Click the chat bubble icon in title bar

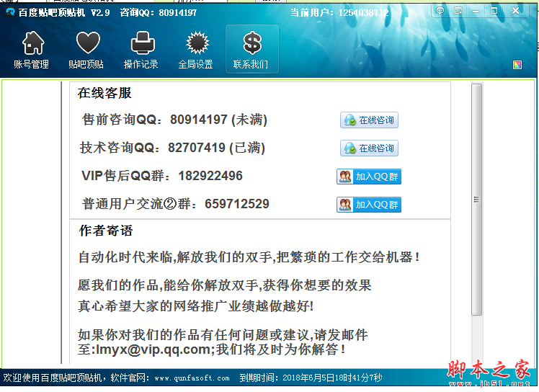pyautogui.click(x=440, y=11)
